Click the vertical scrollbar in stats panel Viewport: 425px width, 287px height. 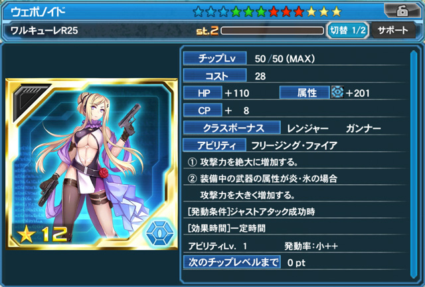(413, 164)
